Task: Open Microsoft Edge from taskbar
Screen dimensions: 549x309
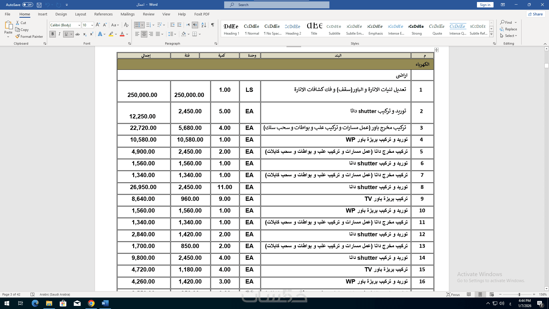Action: coord(35,303)
